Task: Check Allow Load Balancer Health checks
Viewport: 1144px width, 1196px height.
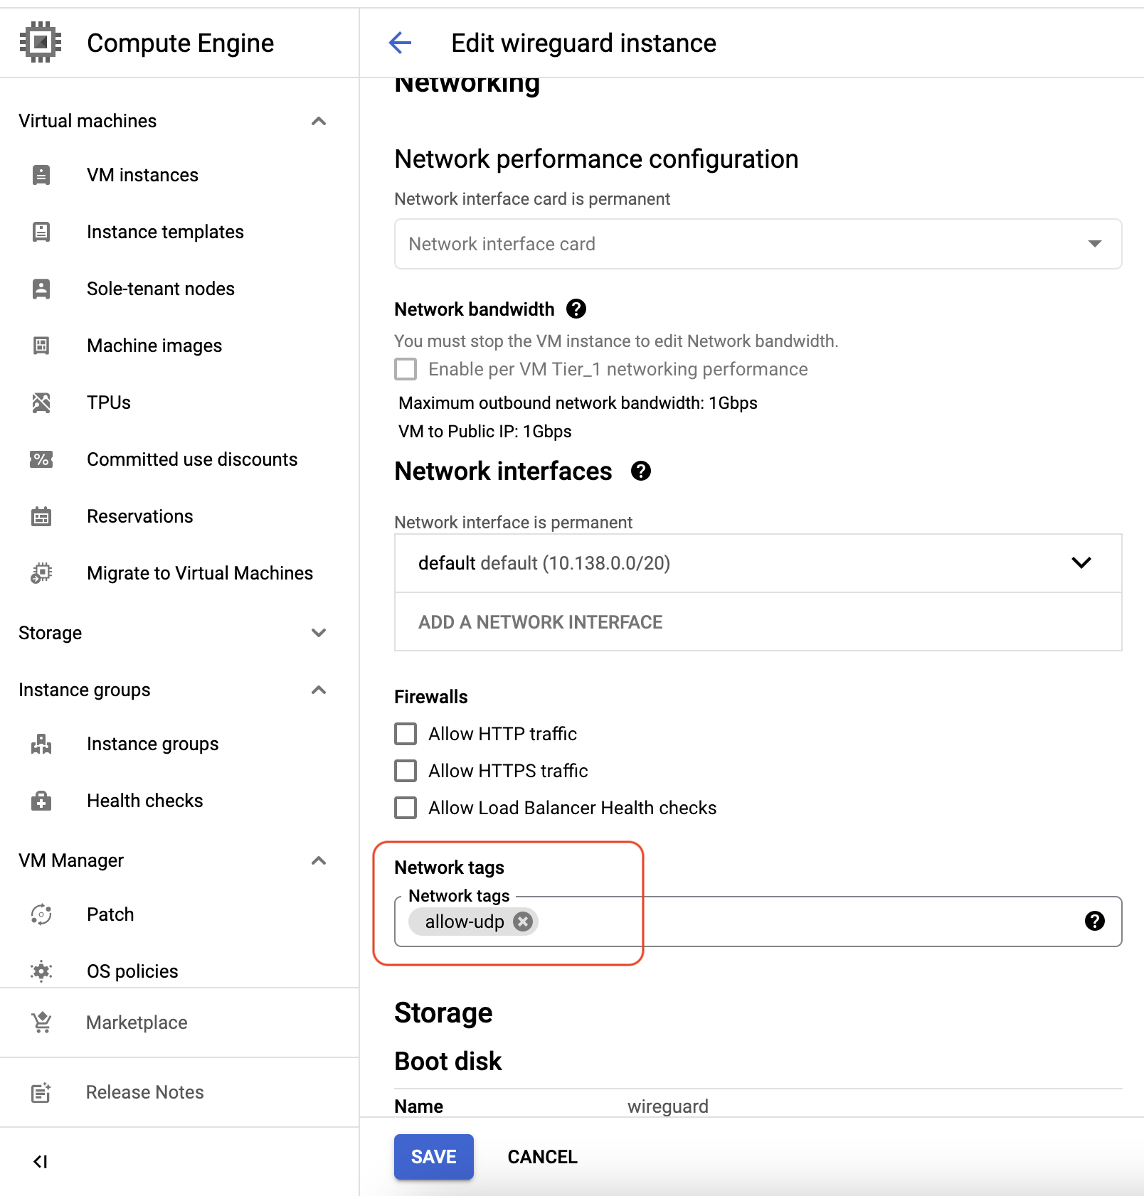Action: [x=406, y=808]
